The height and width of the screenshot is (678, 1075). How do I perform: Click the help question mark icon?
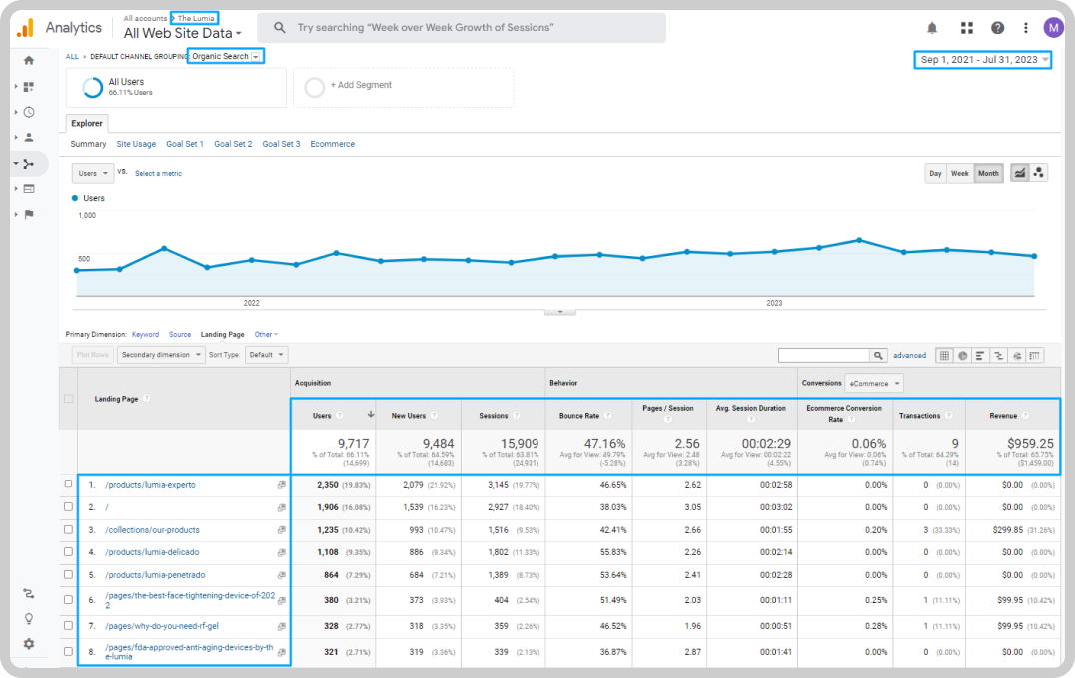[997, 28]
